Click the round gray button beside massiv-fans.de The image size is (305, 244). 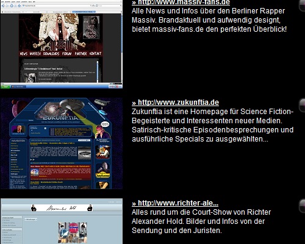(x=302, y=5)
